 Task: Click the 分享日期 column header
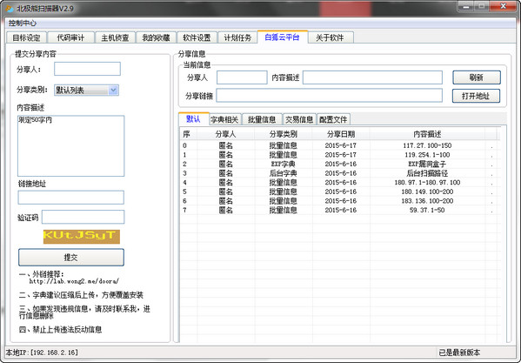point(341,134)
